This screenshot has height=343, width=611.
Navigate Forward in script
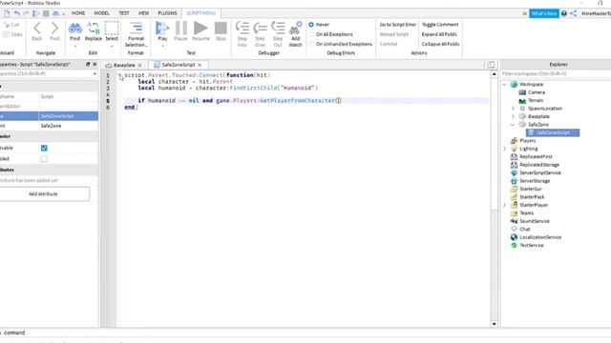point(54,31)
